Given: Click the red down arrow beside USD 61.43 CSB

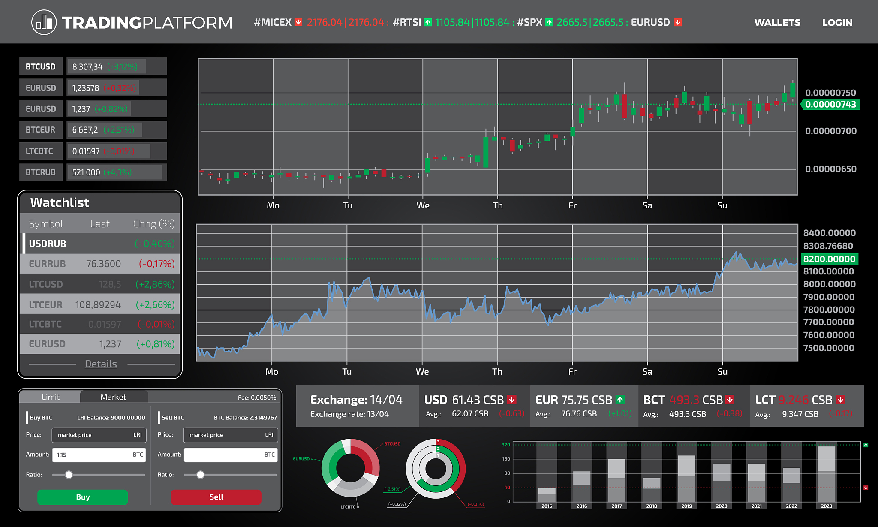Looking at the screenshot, I should click(512, 400).
